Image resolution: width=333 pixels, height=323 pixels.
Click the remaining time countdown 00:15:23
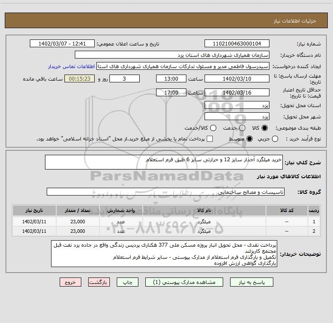click(80, 78)
